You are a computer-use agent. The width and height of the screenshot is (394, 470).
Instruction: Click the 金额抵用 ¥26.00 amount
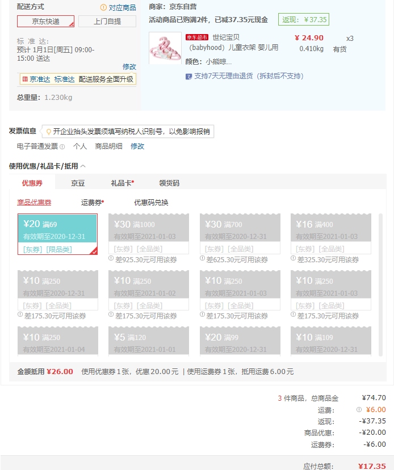pyautogui.click(x=60, y=372)
